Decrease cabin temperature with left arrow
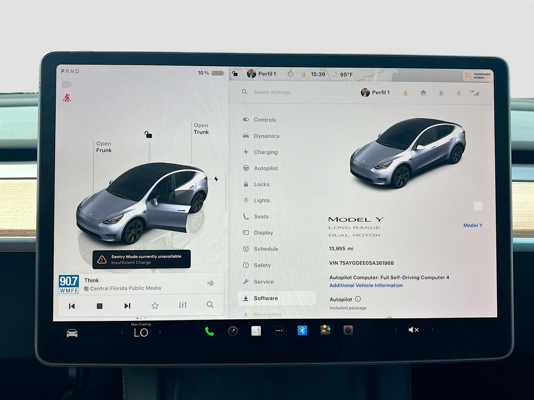 click(122, 333)
